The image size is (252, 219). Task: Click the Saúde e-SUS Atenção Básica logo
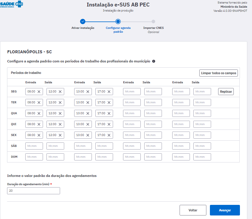point(11,4)
